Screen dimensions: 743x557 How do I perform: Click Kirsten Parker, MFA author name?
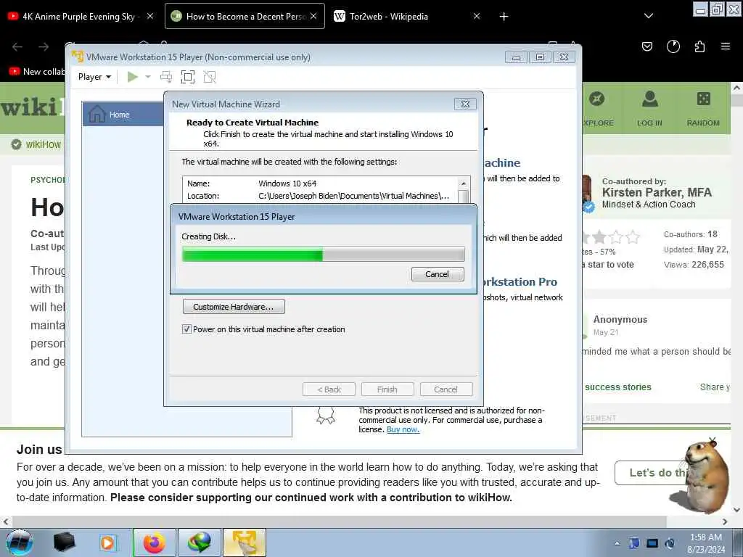tap(657, 192)
